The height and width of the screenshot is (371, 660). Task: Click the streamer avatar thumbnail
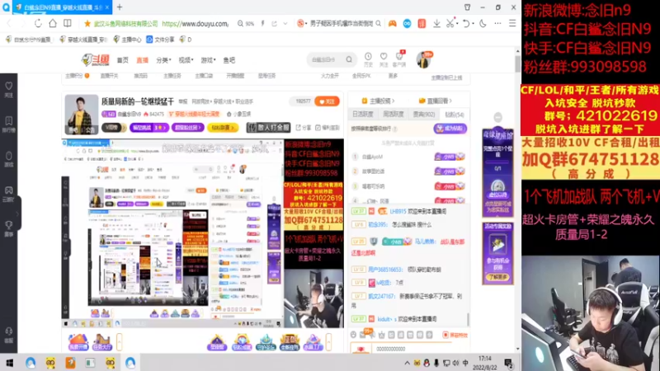[81, 115]
